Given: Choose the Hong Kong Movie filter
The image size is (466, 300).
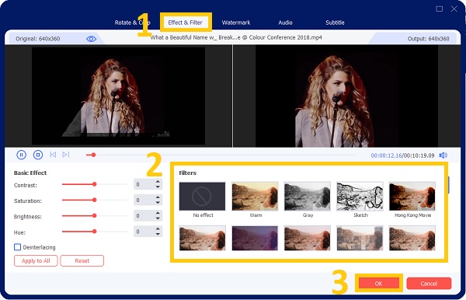Looking at the screenshot, I should coord(412,197).
